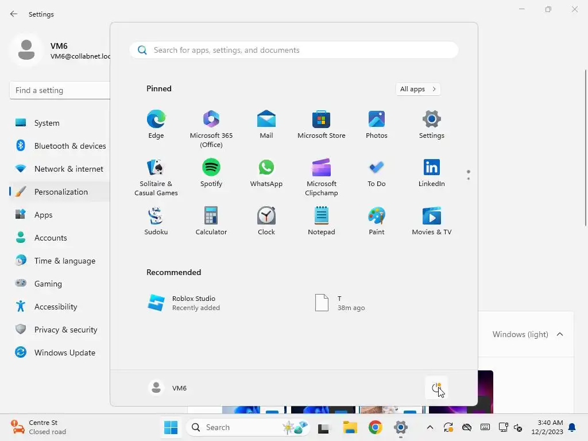Launch Google Chrome from taskbar
The height and width of the screenshot is (441, 588).
coord(376,427)
